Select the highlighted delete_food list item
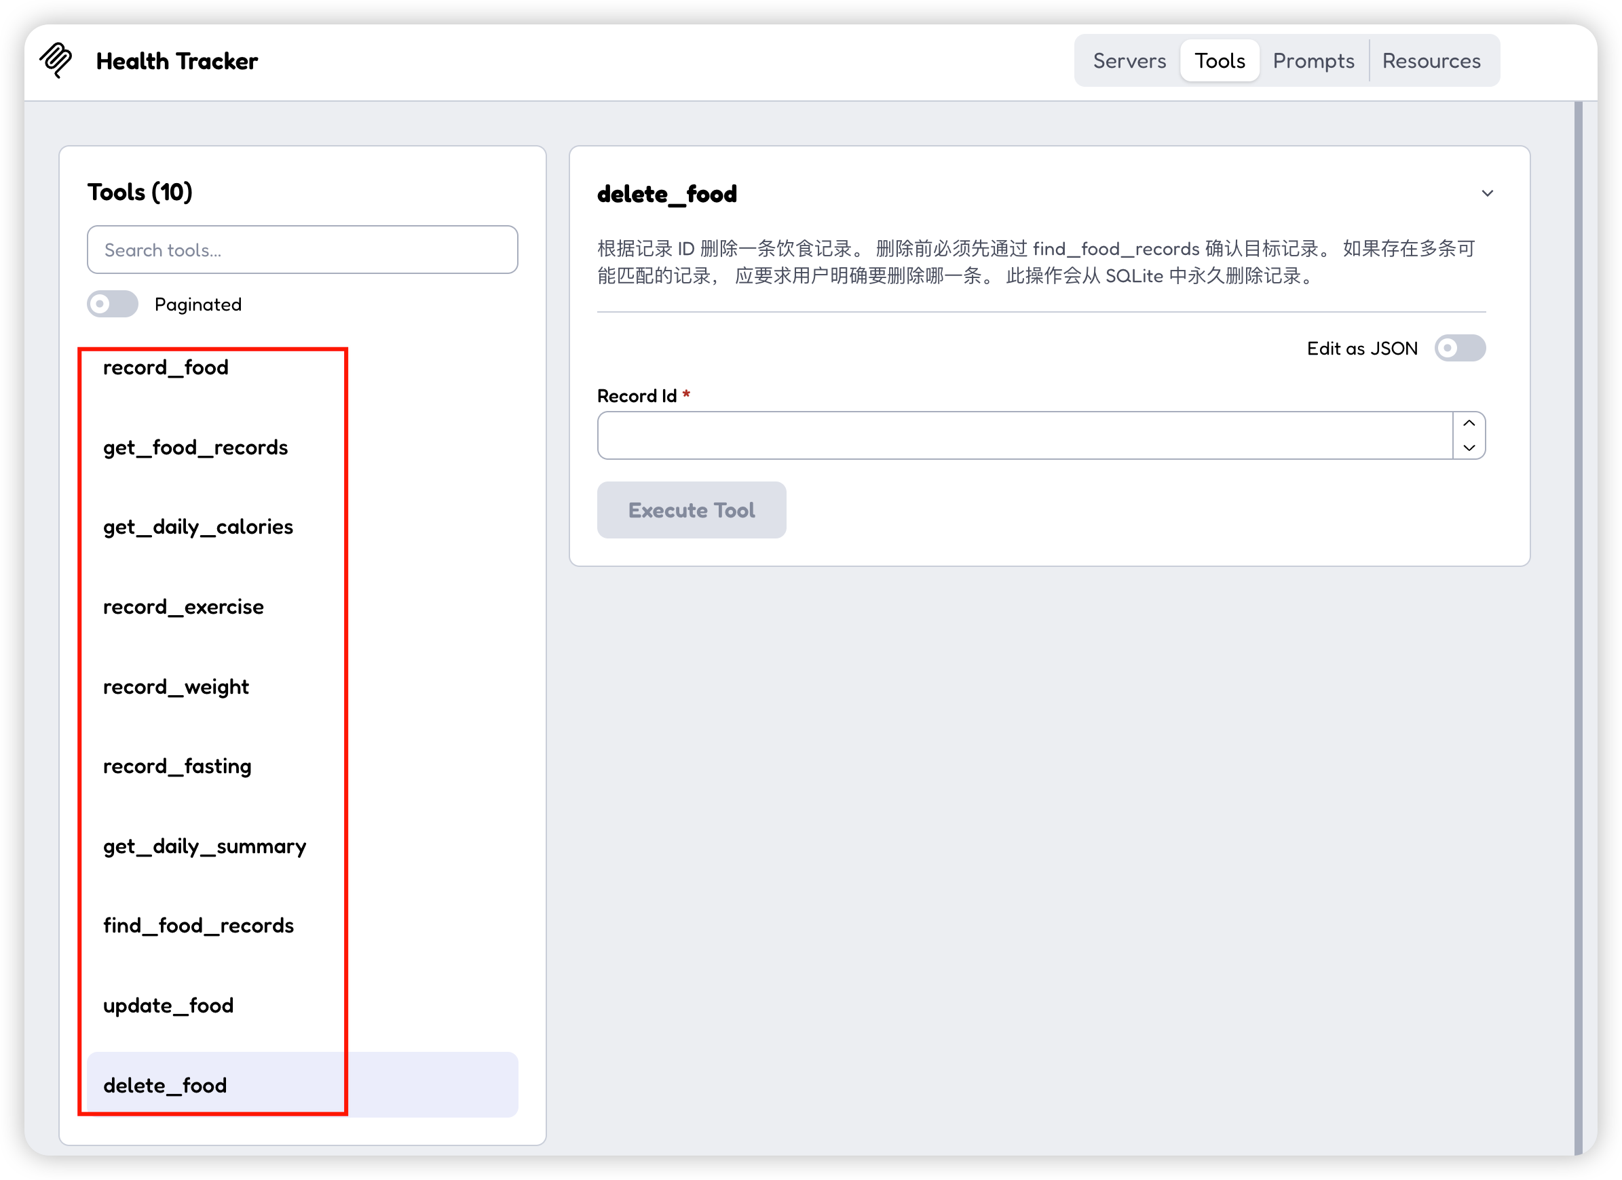 coord(302,1085)
